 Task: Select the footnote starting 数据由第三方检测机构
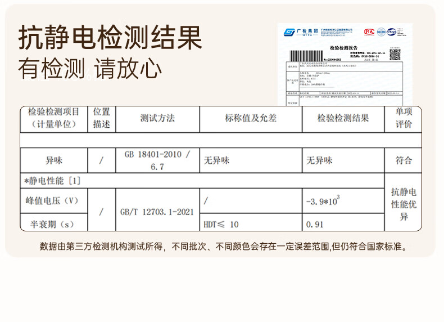point(224,246)
